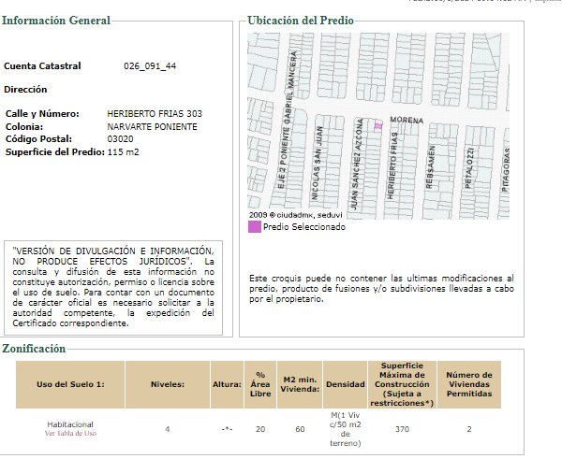Click the Número de Viviendas Permitidas header

[x=469, y=384]
